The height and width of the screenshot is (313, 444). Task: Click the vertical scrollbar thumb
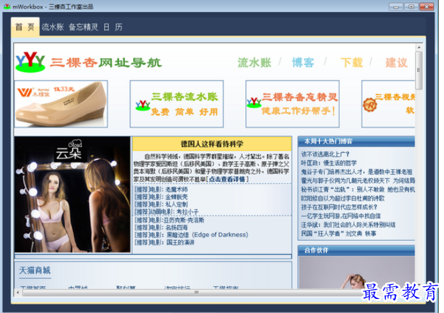pos(419,70)
